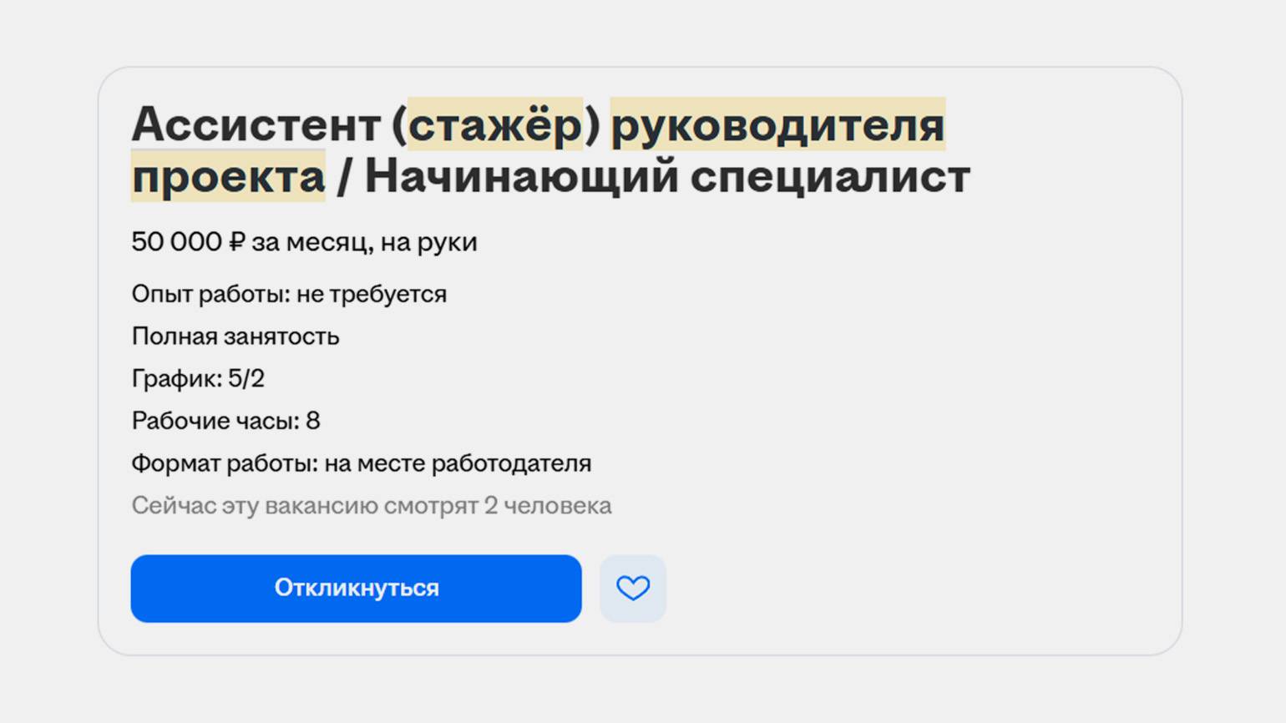Click Начинающий специалист in the heading
The height and width of the screenshot is (723, 1286).
click(x=667, y=176)
